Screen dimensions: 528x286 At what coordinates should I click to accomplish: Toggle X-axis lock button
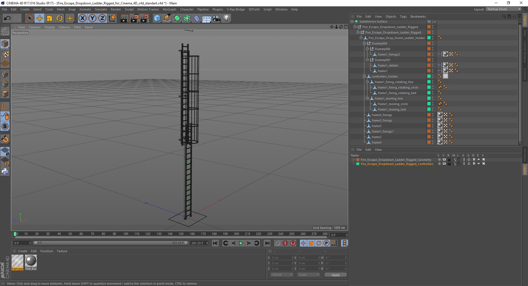point(82,18)
